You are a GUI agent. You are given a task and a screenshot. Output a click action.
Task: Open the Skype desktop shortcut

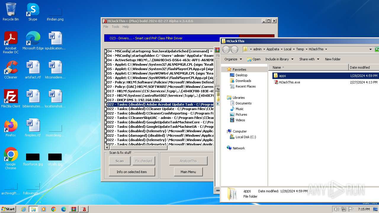(x=33, y=12)
